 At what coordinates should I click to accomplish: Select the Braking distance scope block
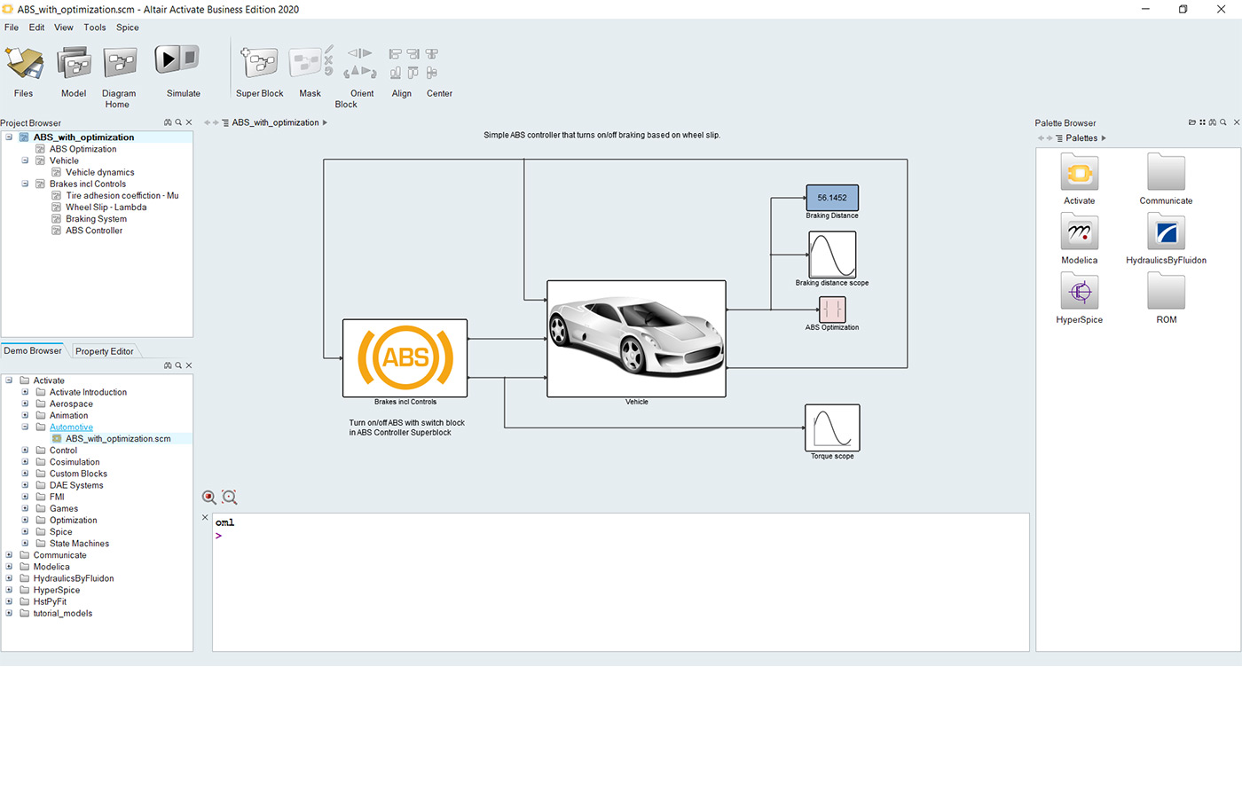832,255
